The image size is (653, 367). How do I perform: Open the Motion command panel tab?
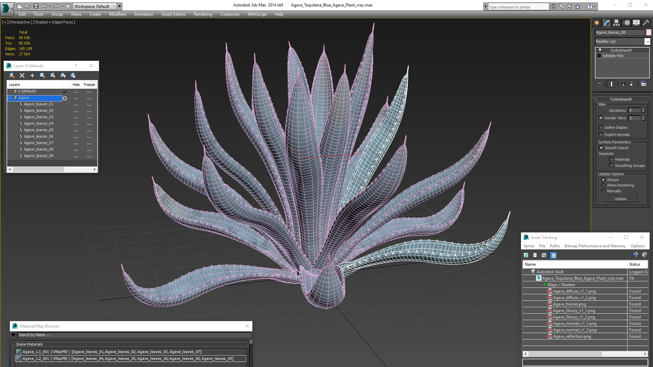[x=627, y=23]
